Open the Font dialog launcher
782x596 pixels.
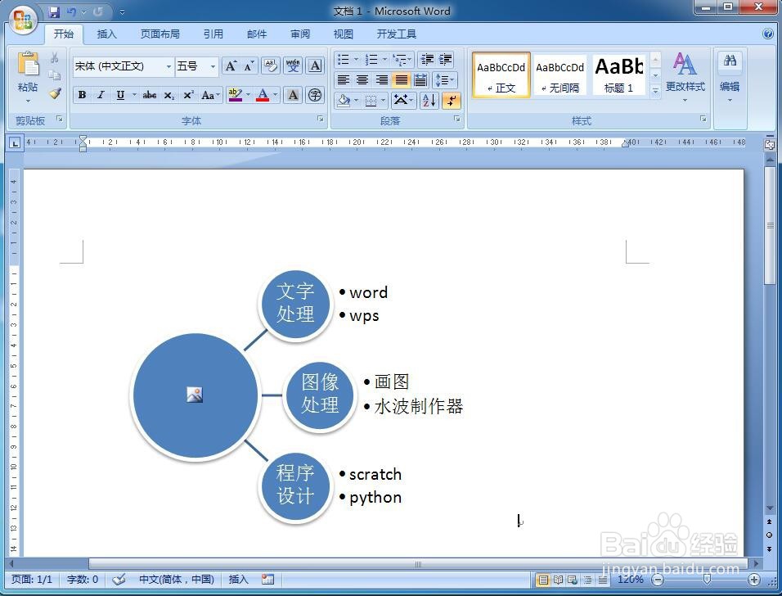coord(320,119)
